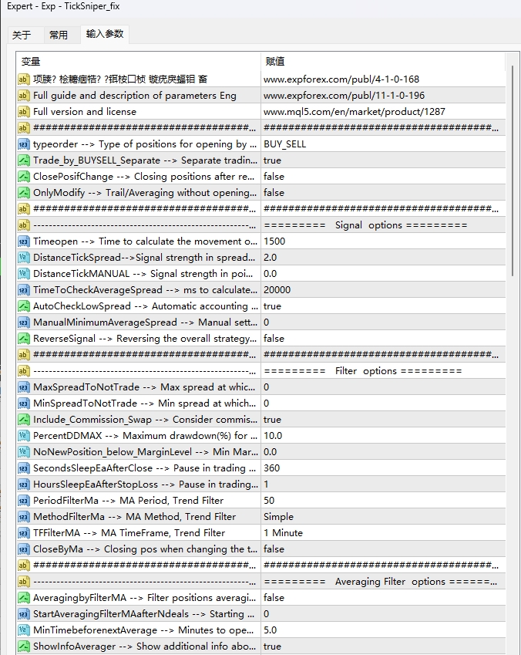
Task: Open the TFFilterMA value 1 Minute dropdown
Action: 383,533
